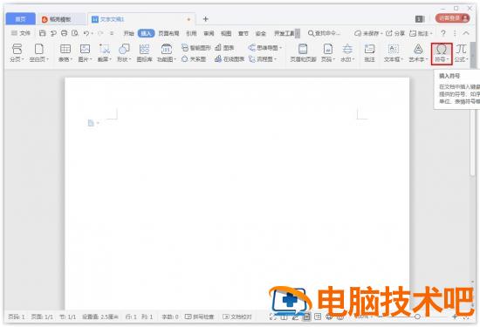480x327 pixels.
Task: Click the paste options icon on page
Action: [91, 123]
